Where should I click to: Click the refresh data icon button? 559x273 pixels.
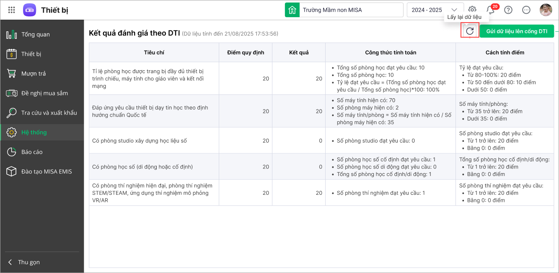pos(470,31)
